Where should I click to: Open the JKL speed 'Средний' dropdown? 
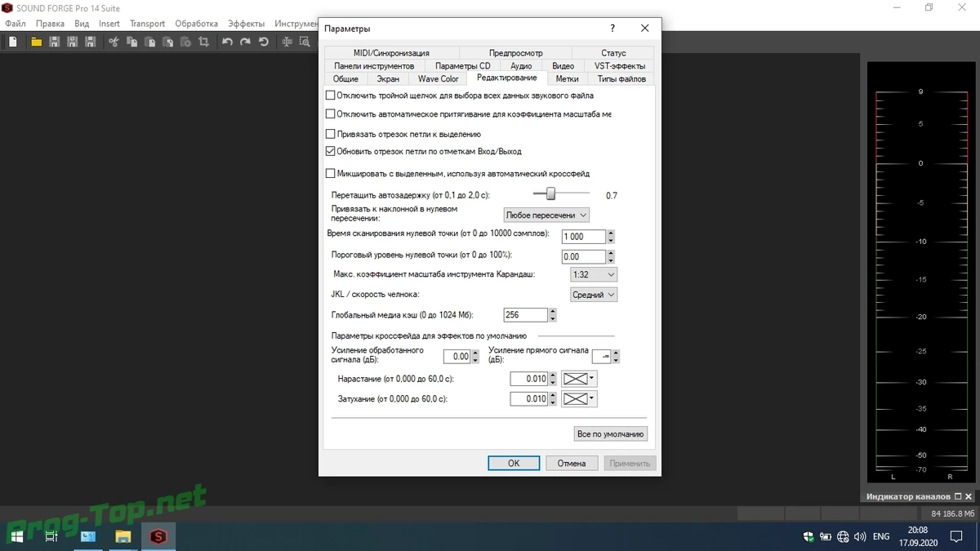594,295
